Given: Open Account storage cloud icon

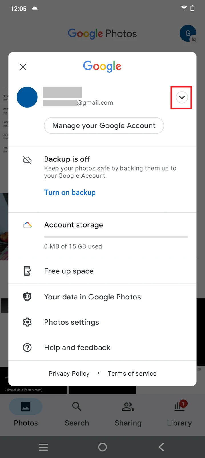Looking at the screenshot, I should (x=27, y=225).
